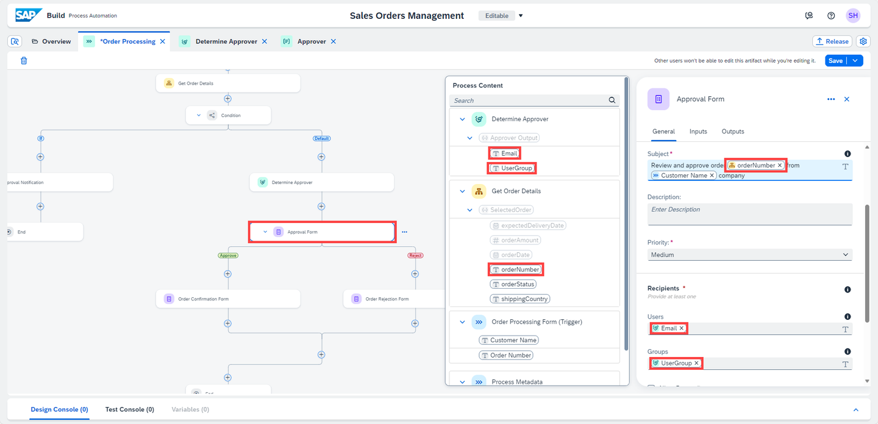Viewport: 878px width, 424px height.
Task: Pick orderStatus from SelectedOrder list
Action: [x=513, y=284]
